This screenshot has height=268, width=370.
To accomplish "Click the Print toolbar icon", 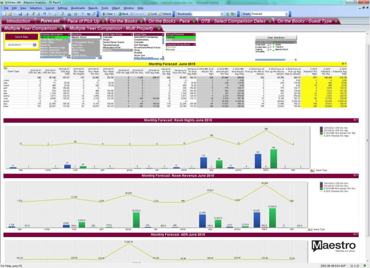I will pos(26,14).
